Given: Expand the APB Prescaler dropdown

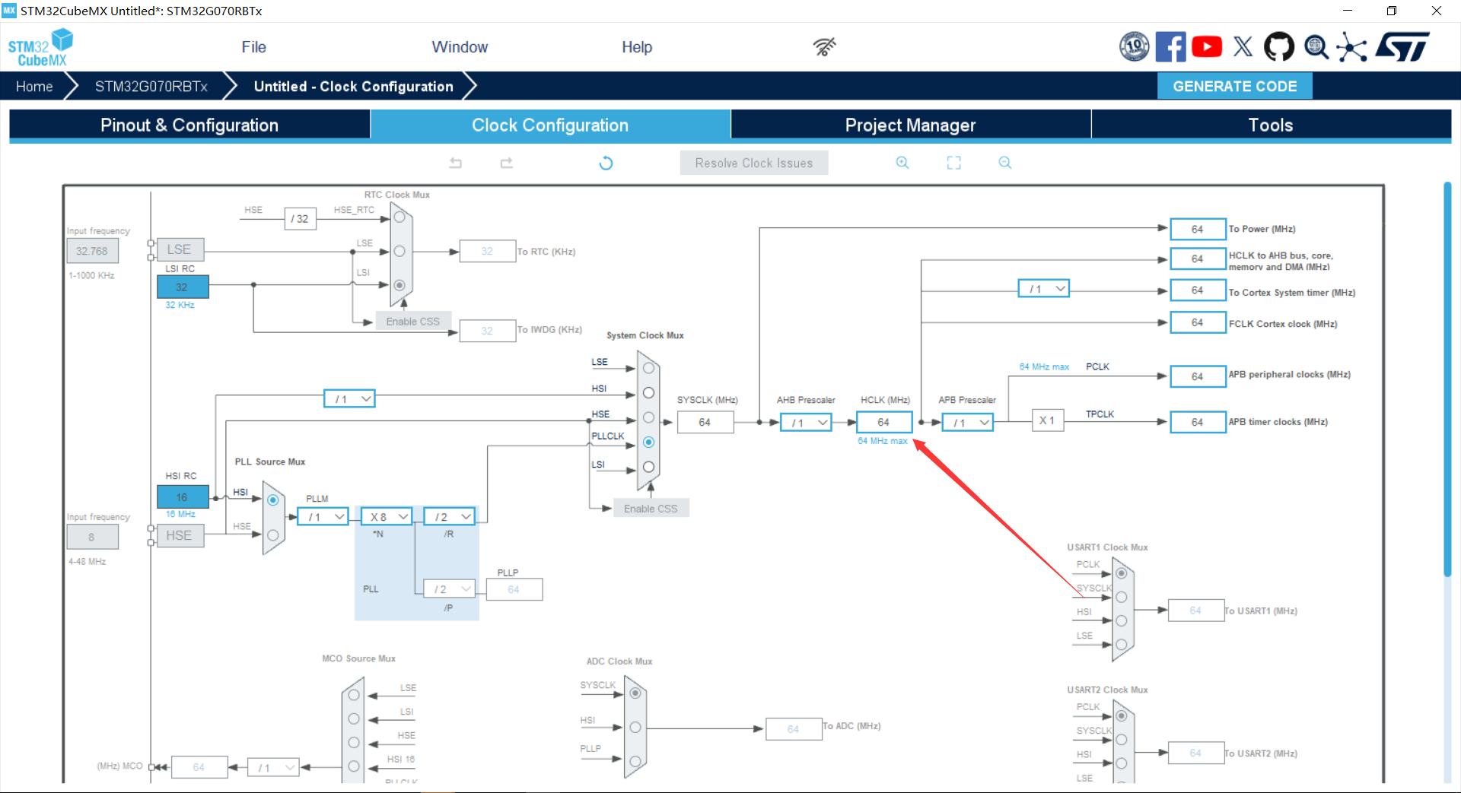Looking at the screenshot, I should point(967,423).
